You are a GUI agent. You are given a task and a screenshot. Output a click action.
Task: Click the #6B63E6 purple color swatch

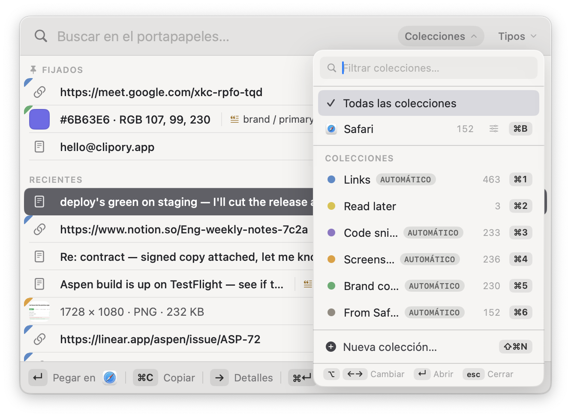pyautogui.click(x=39, y=119)
